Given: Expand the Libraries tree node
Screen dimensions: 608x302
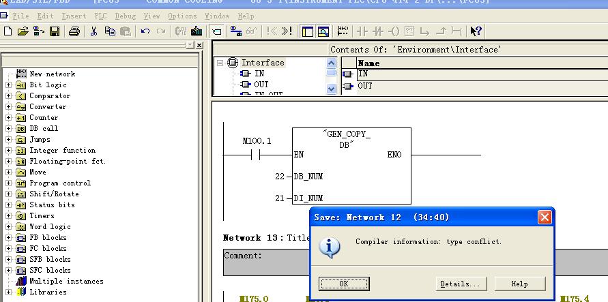Looking at the screenshot, I should (x=9, y=292).
